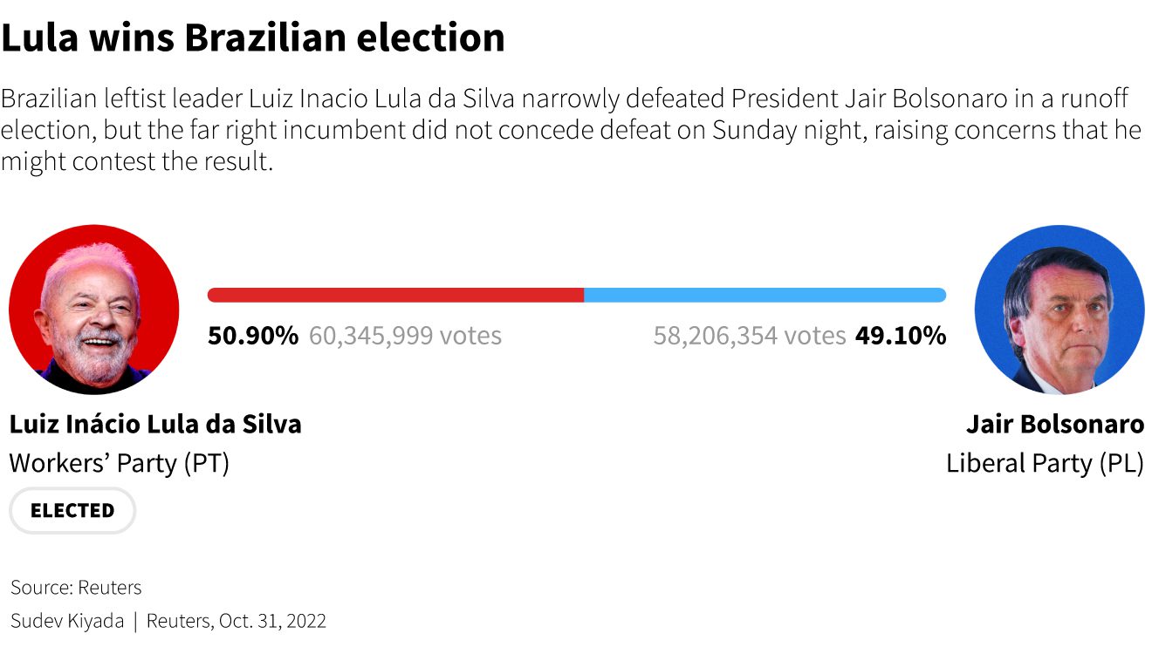Click the headline Lula wins Brazilian election
This screenshot has width=1152, height=654.
253,37
